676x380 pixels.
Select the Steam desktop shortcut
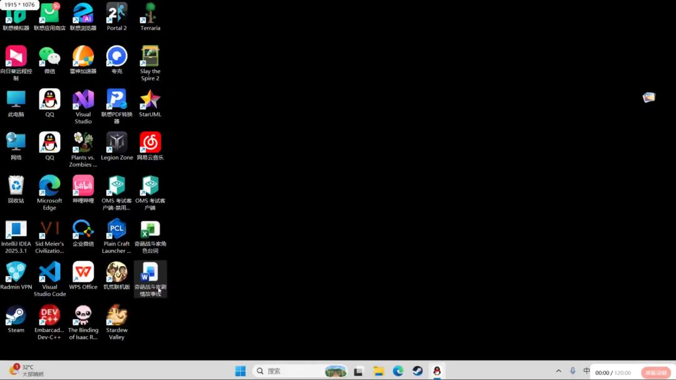click(x=16, y=319)
